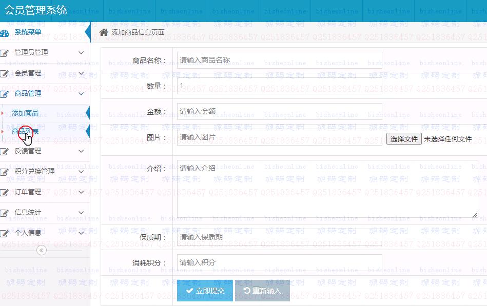Screen dimensions: 487x306
Task: Reset the form with 重新输入
Action: [x=262, y=291]
